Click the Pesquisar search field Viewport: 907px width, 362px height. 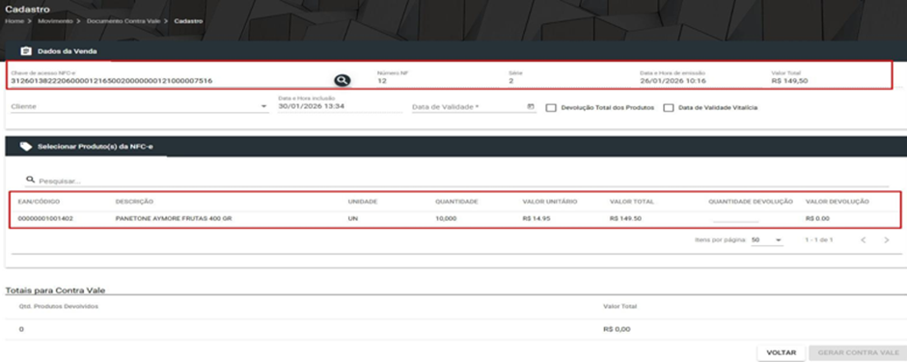pos(463,181)
